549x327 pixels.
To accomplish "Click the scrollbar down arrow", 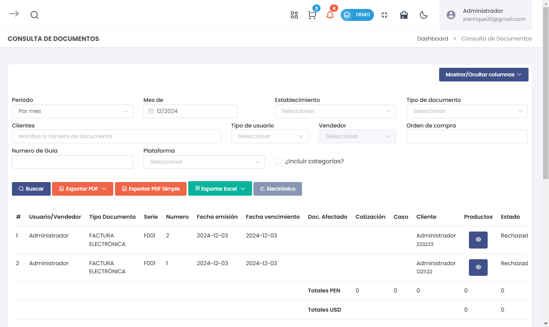I will (x=546, y=324).
